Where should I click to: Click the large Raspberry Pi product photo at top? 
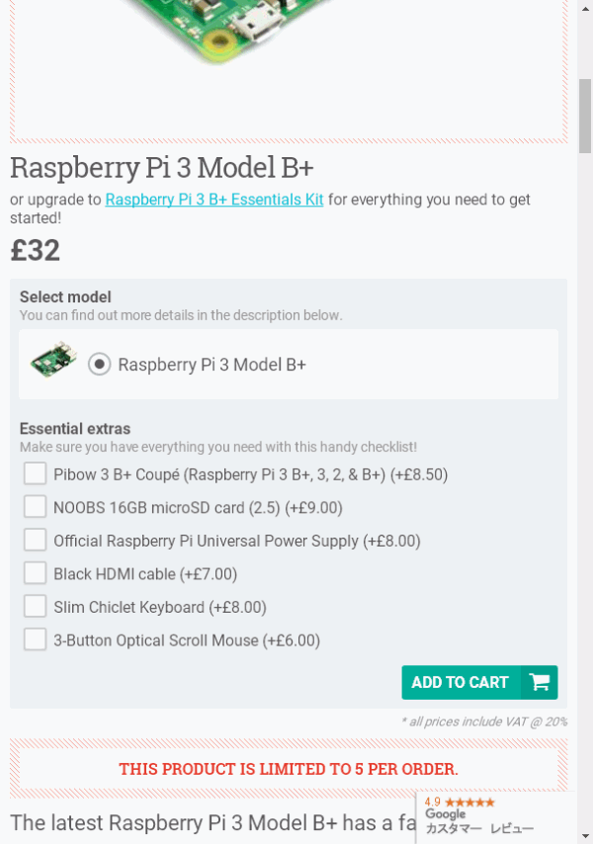237,40
